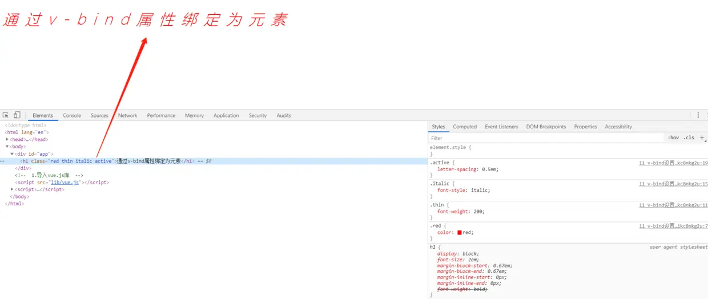Select the h1 element row in DOM tree
708x299 pixels.
pyautogui.click(x=214, y=161)
